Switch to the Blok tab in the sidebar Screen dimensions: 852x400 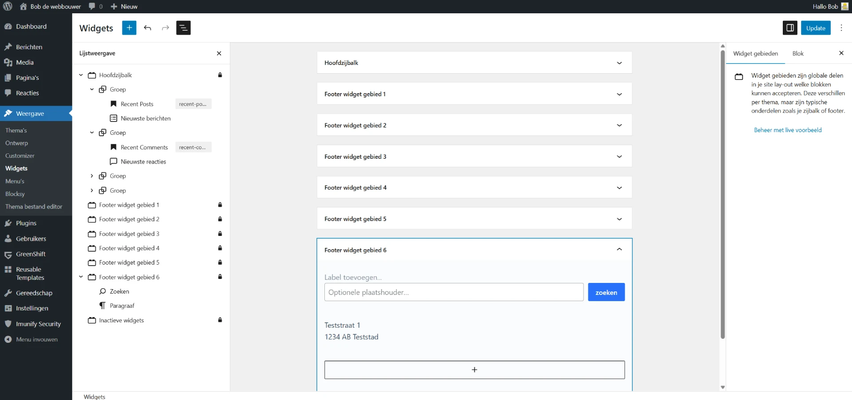point(797,53)
